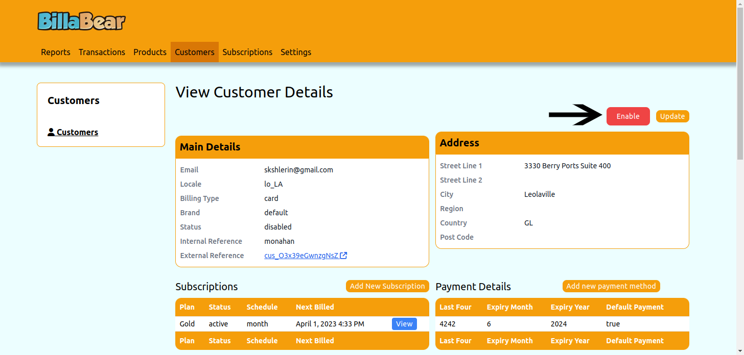Click expiry year 2024 cell
Viewport: 744px width, 355px height.
click(x=559, y=324)
